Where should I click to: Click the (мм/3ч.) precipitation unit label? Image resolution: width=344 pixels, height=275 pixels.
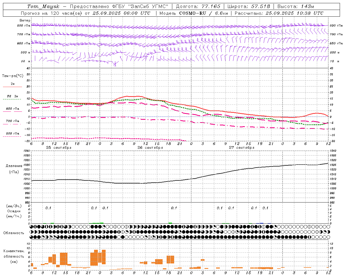[14, 206]
